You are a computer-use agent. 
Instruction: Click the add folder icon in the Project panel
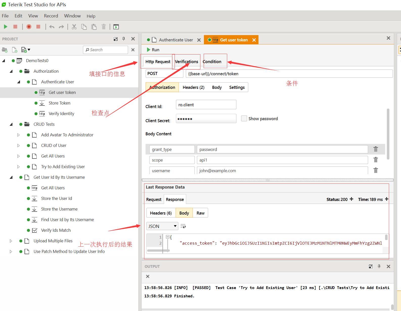[x=5, y=50]
